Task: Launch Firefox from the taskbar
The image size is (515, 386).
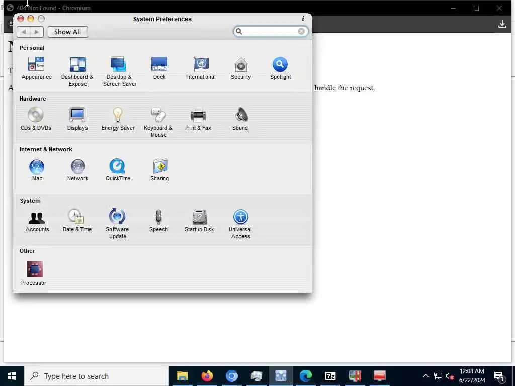Action: click(x=207, y=376)
